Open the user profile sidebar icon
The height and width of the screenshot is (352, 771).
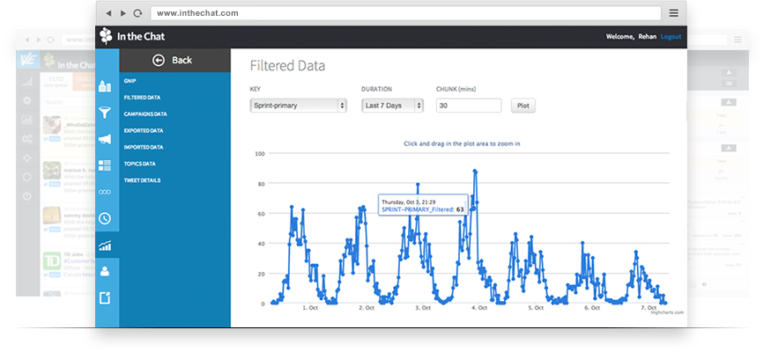coord(105,271)
